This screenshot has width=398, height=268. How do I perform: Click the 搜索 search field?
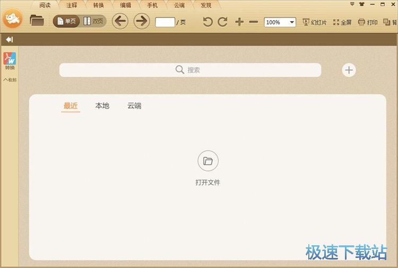coord(190,70)
